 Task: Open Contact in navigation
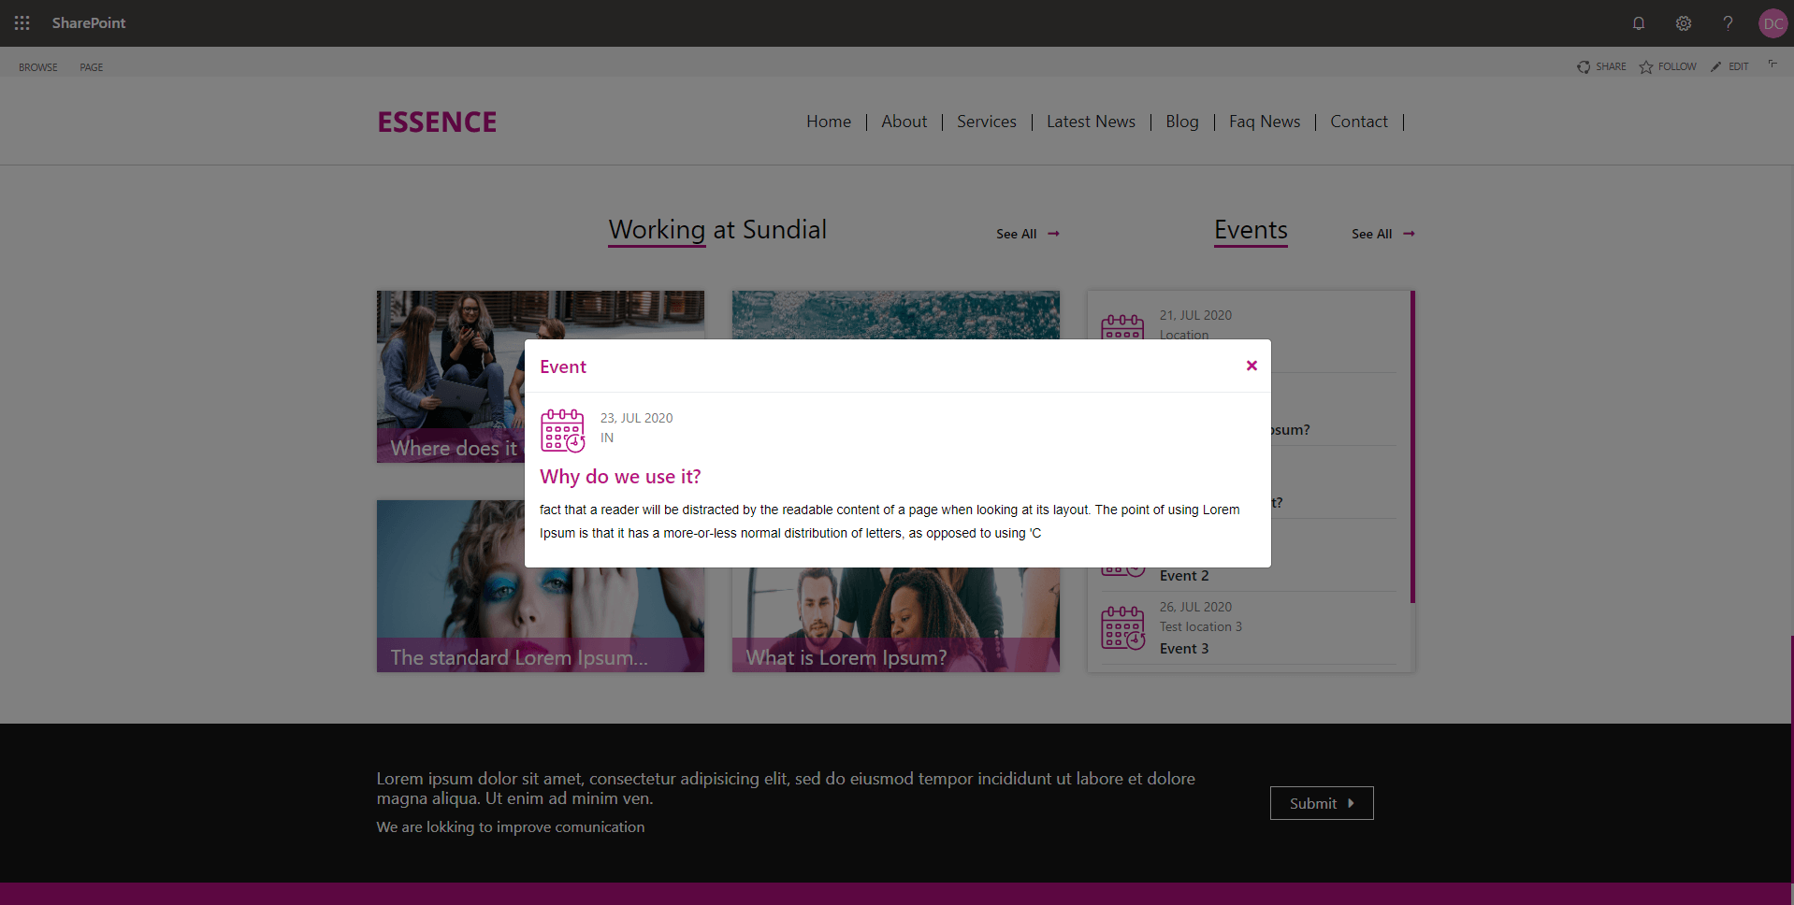tap(1359, 122)
